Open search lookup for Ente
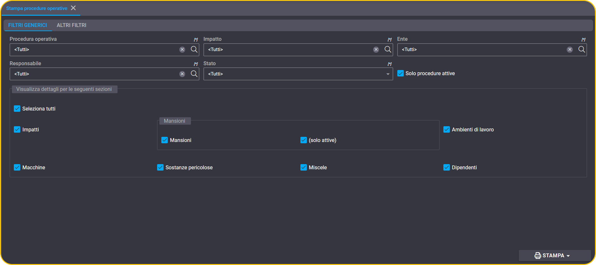 (x=582, y=49)
